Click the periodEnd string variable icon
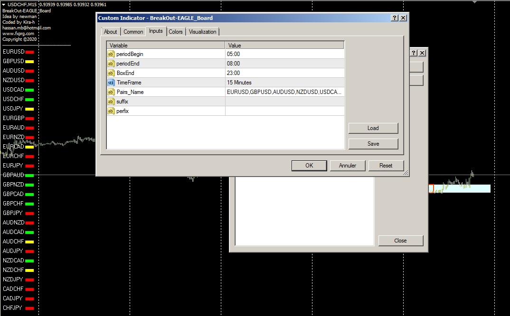The image size is (510, 316). coord(111,64)
